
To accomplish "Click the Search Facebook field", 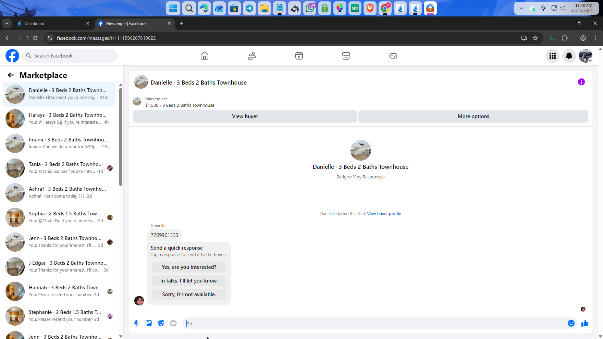I will tap(70, 56).
